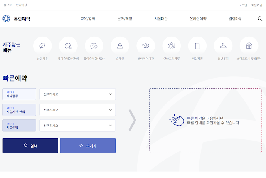
Task: Open the 생태이야기관 lotus icon
Action: (x=146, y=46)
